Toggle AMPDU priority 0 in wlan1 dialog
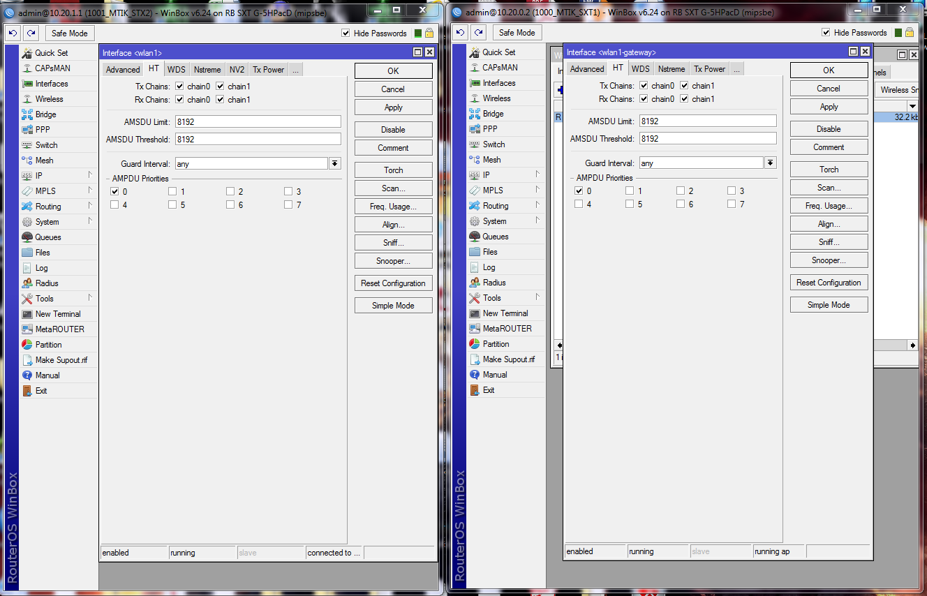The height and width of the screenshot is (596, 927). pos(114,191)
